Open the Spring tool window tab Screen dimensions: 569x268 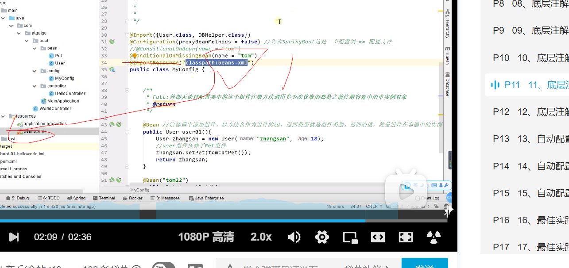pos(76,198)
